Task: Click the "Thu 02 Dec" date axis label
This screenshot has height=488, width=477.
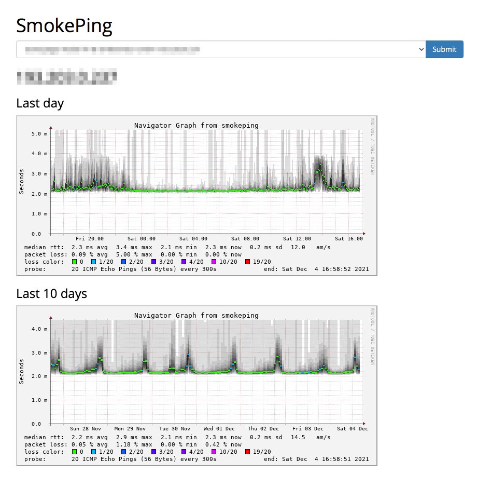Action: point(263,428)
